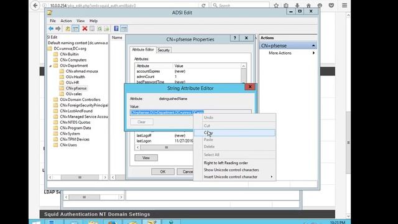Click the Firefox reload button
The height and width of the screenshot is (224, 398).
click(x=203, y=6)
